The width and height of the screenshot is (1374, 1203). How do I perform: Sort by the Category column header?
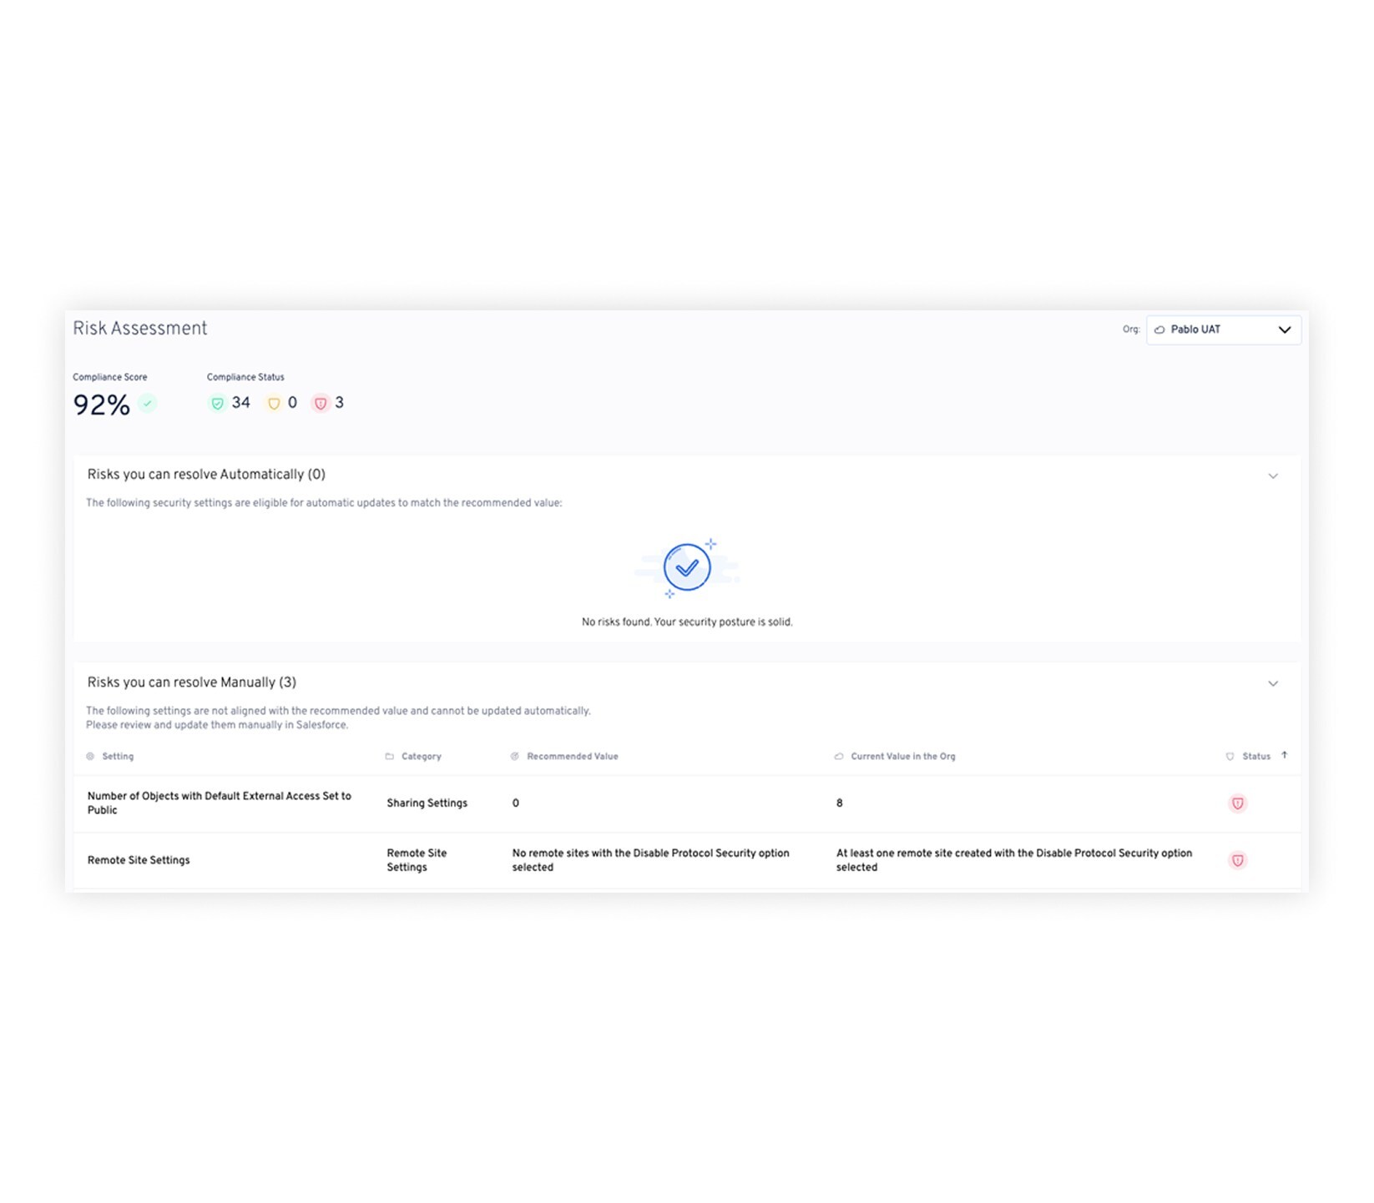(421, 757)
